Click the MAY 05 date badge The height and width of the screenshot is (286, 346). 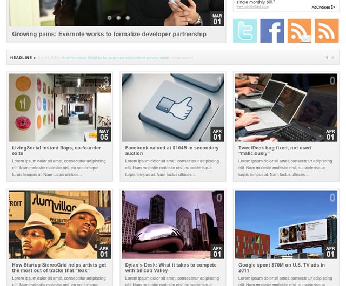[x=104, y=134]
